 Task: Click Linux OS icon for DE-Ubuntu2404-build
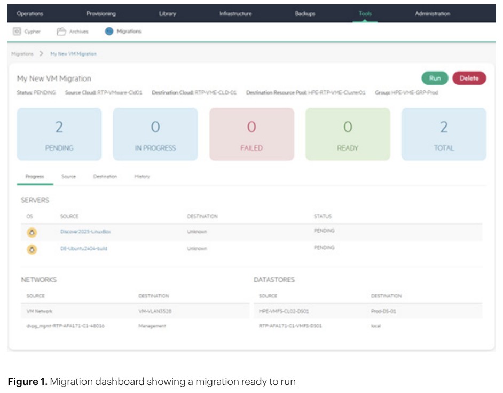pyautogui.click(x=32, y=249)
